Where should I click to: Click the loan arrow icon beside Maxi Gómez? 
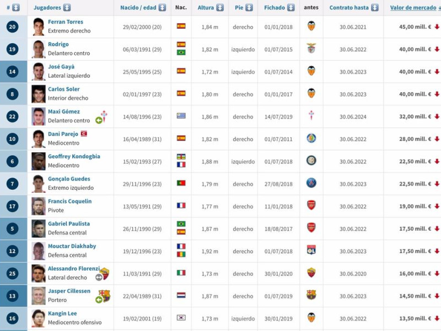tap(99, 120)
